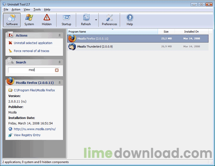215x166 pixels.
Task: Open the Software view
Action: click(12, 20)
